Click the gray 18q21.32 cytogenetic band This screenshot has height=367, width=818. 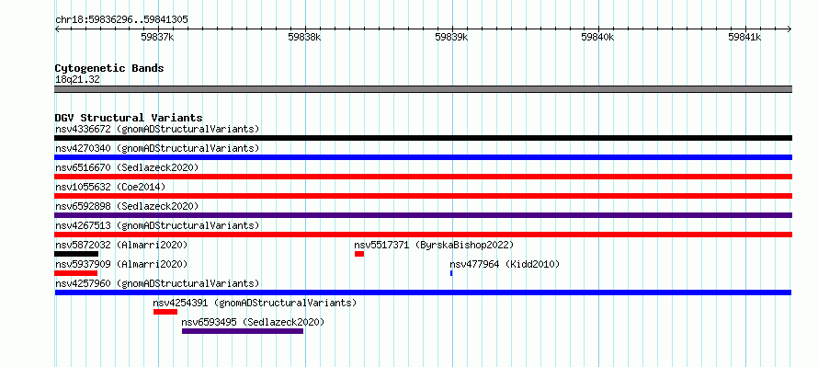click(x=423, y=89)
